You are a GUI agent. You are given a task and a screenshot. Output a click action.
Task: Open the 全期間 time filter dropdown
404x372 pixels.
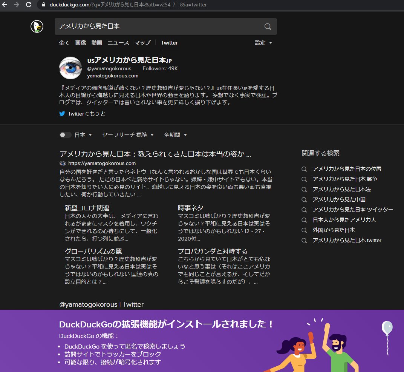pyautogui.click(x=175, y=135)
